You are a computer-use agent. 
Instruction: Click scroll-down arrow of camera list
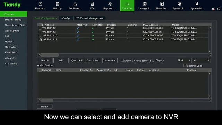[210, 52]
